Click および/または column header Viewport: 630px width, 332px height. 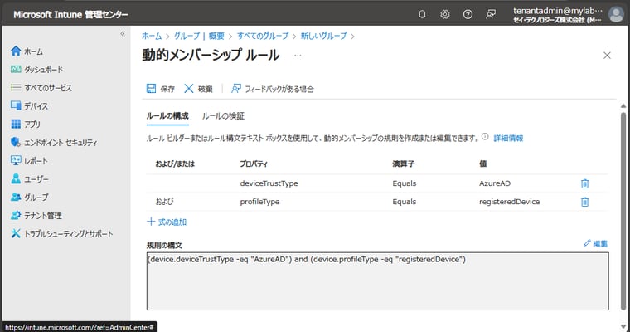[175, 164]
